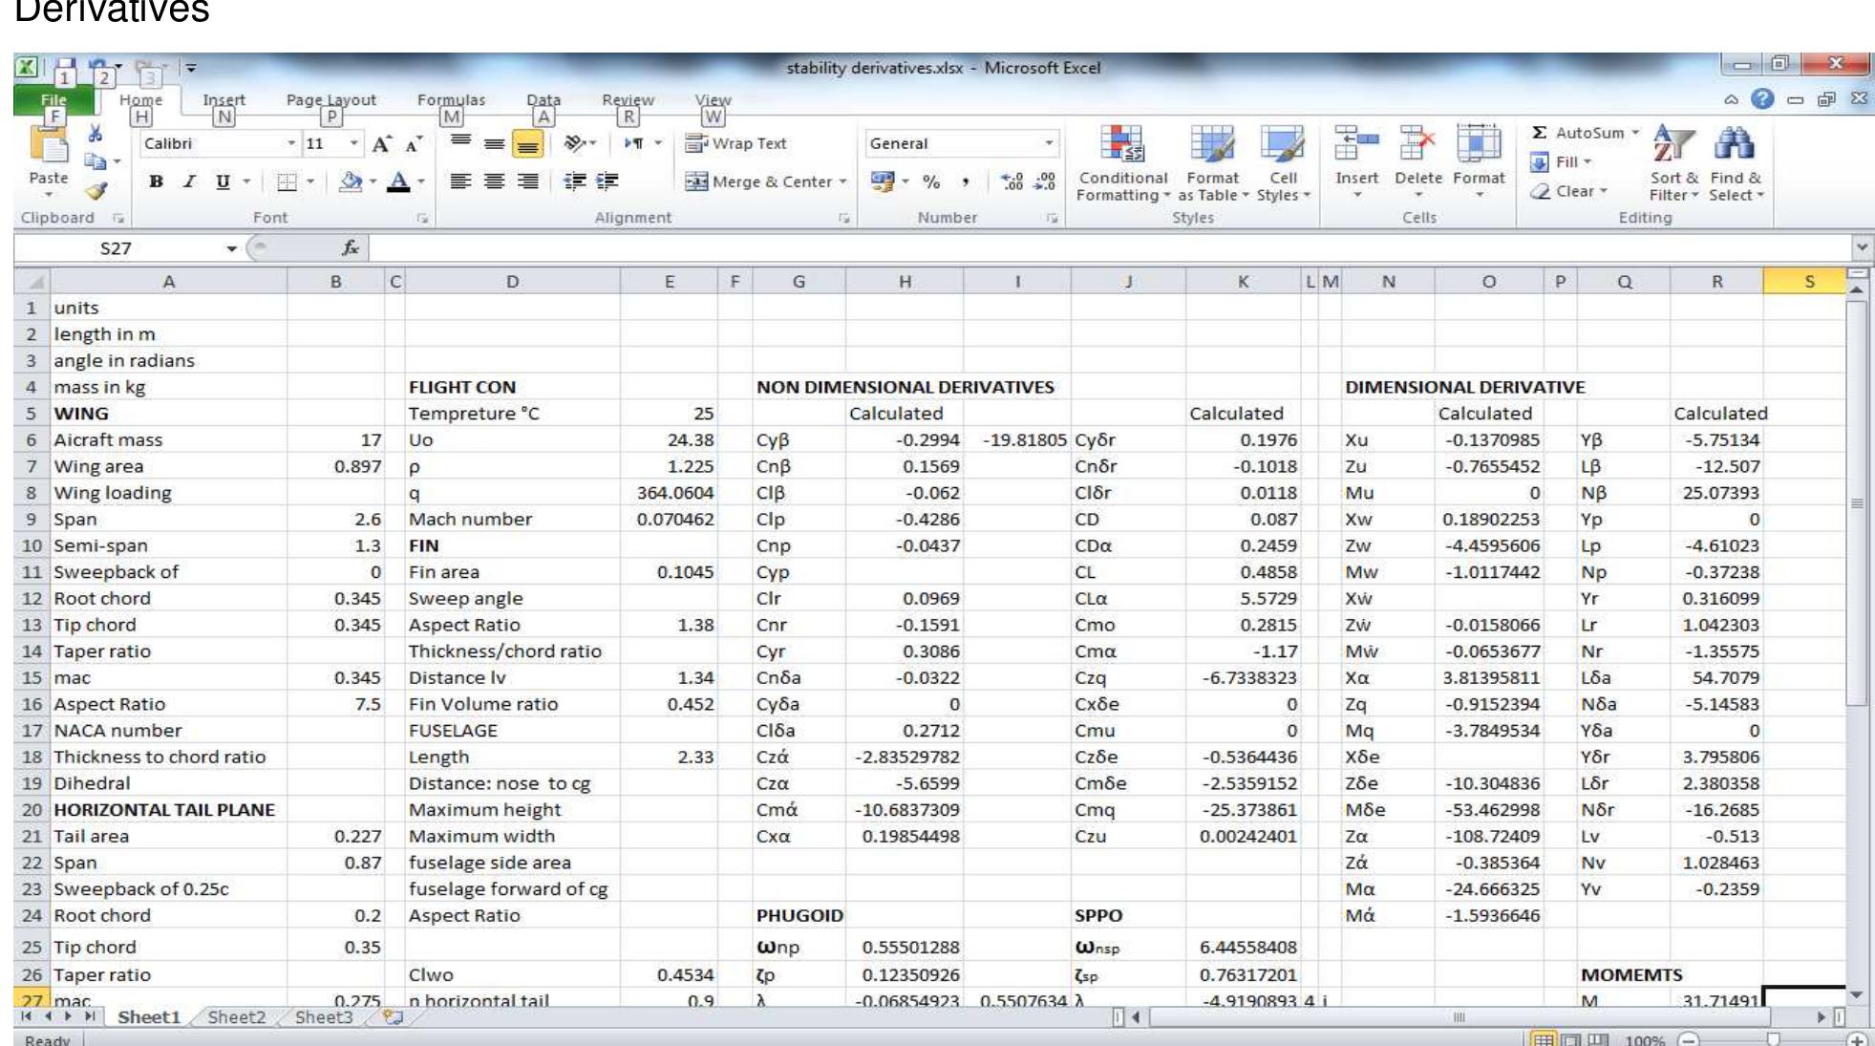Click the Orientation text angle icon
The image size is (1875, 1046).
click(x=574, y=143)
